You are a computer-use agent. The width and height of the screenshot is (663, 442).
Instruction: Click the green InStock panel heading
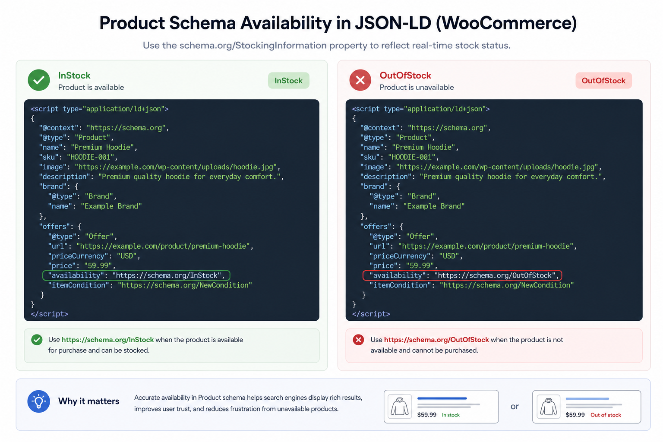[x=74, y=76]
